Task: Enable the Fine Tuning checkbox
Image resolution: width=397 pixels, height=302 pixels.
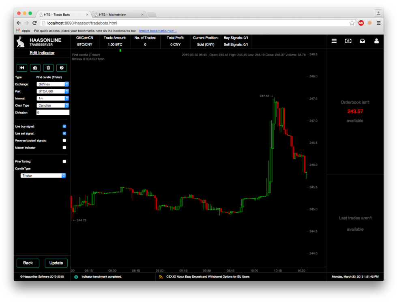Action: (x=64, y=161)
